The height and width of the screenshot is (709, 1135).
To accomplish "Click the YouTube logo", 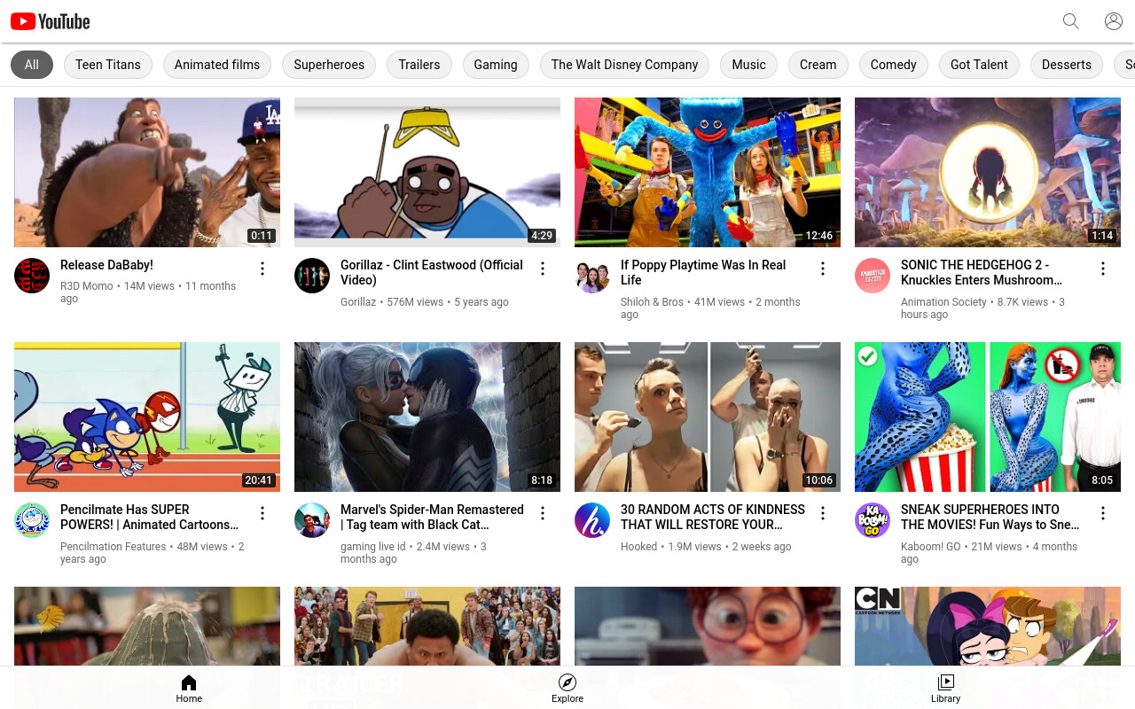I will [x=51, y=21].
